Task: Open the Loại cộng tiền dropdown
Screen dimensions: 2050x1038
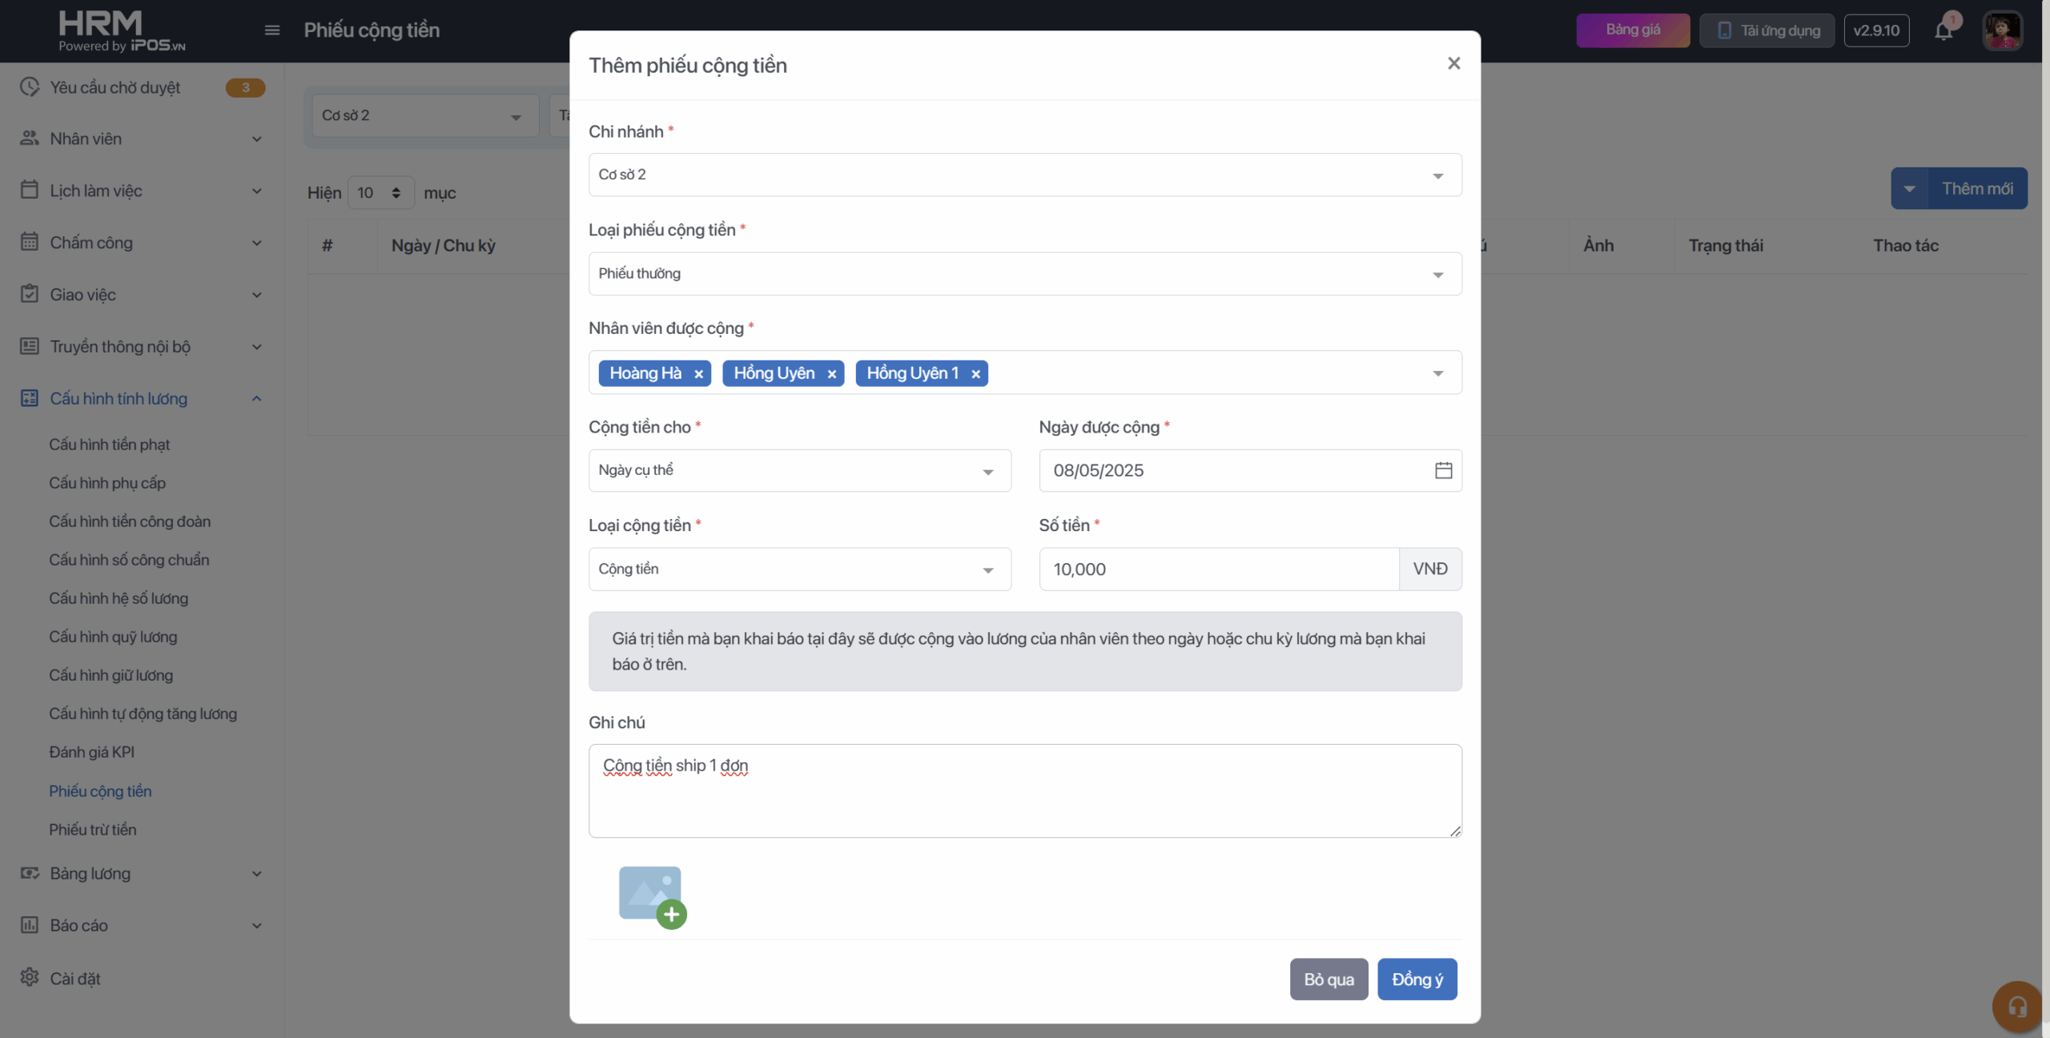Action: point(799,569)
